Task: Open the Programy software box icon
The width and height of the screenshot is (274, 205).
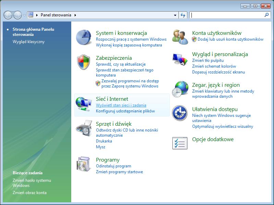Action: 84,164
